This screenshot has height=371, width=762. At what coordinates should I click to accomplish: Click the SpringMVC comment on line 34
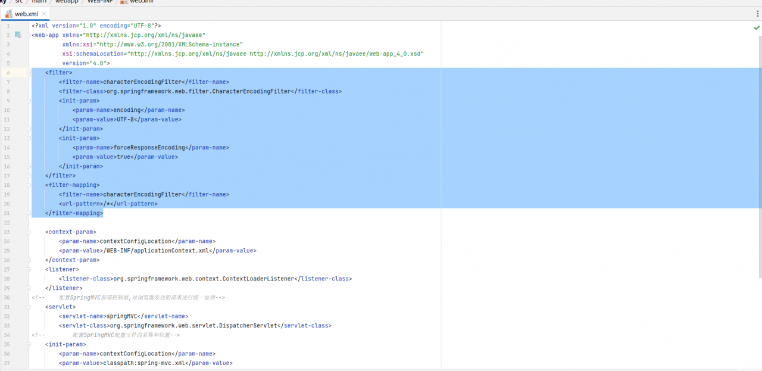106,335
